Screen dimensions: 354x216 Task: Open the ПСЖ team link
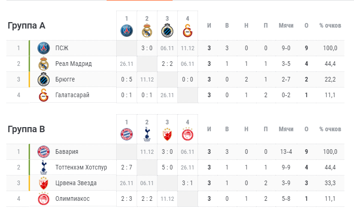click(x=62, y=48)
